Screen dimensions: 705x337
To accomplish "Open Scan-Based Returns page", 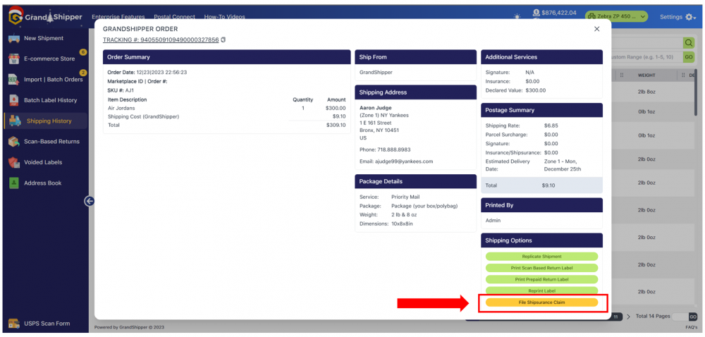I will click(x=51, y=142).
